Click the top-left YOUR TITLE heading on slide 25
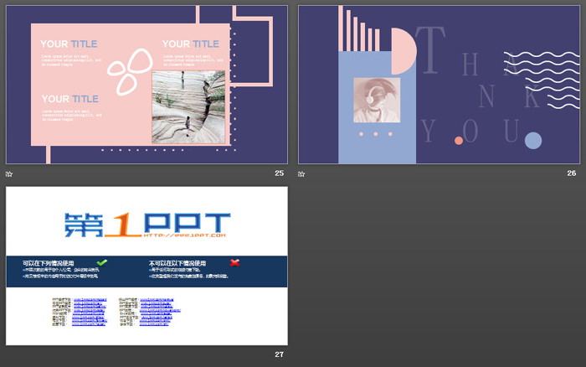The height and width of the screenshot is (367, 586). tap(69, 44)
